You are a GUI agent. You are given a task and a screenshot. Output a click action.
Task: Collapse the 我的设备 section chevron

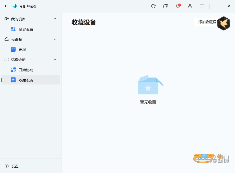[x=55, y=19]
